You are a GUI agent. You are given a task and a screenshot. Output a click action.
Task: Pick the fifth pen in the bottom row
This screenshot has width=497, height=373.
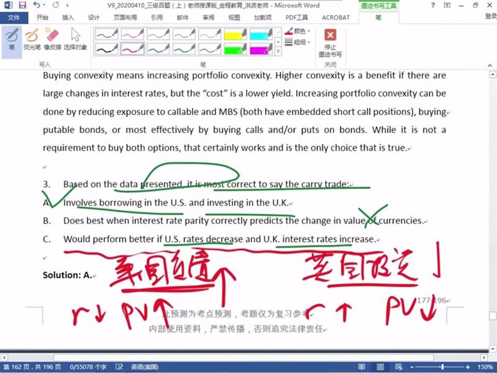209,49
